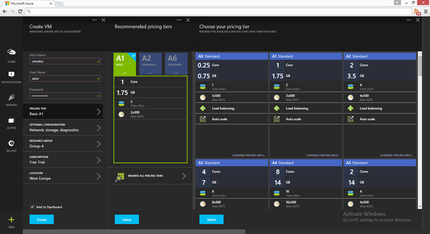Expand the Subscription Free Trial row
The image size is (430, 234).
click(63, 160)
